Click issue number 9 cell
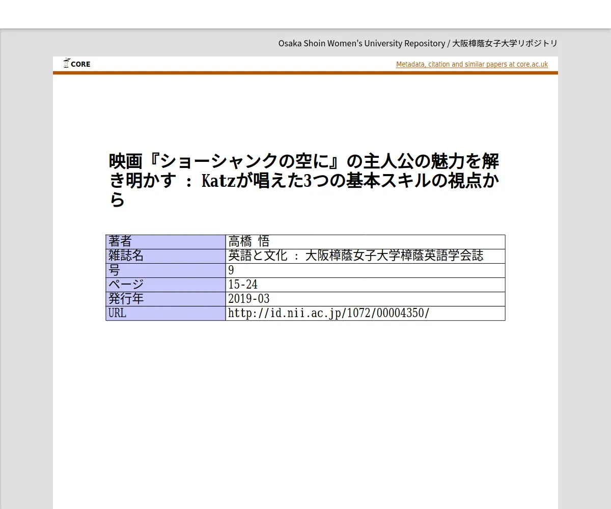The width and height of the screenshot is (611, 509). point(365,270)
